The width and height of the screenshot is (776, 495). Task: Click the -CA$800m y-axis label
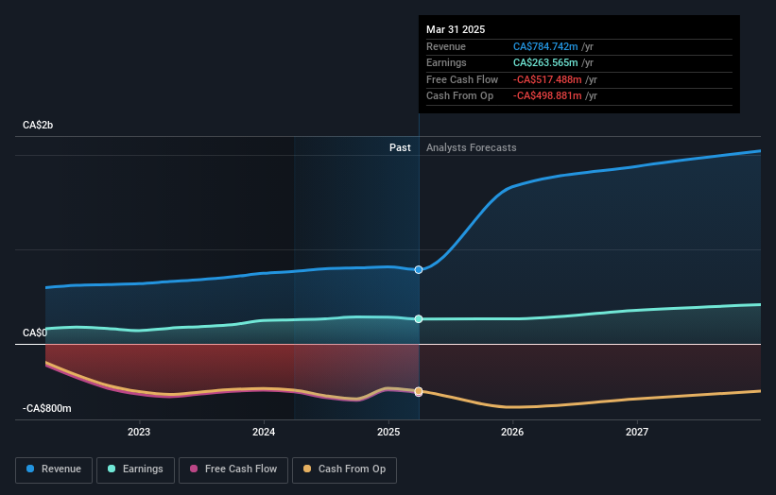point(47,408)
